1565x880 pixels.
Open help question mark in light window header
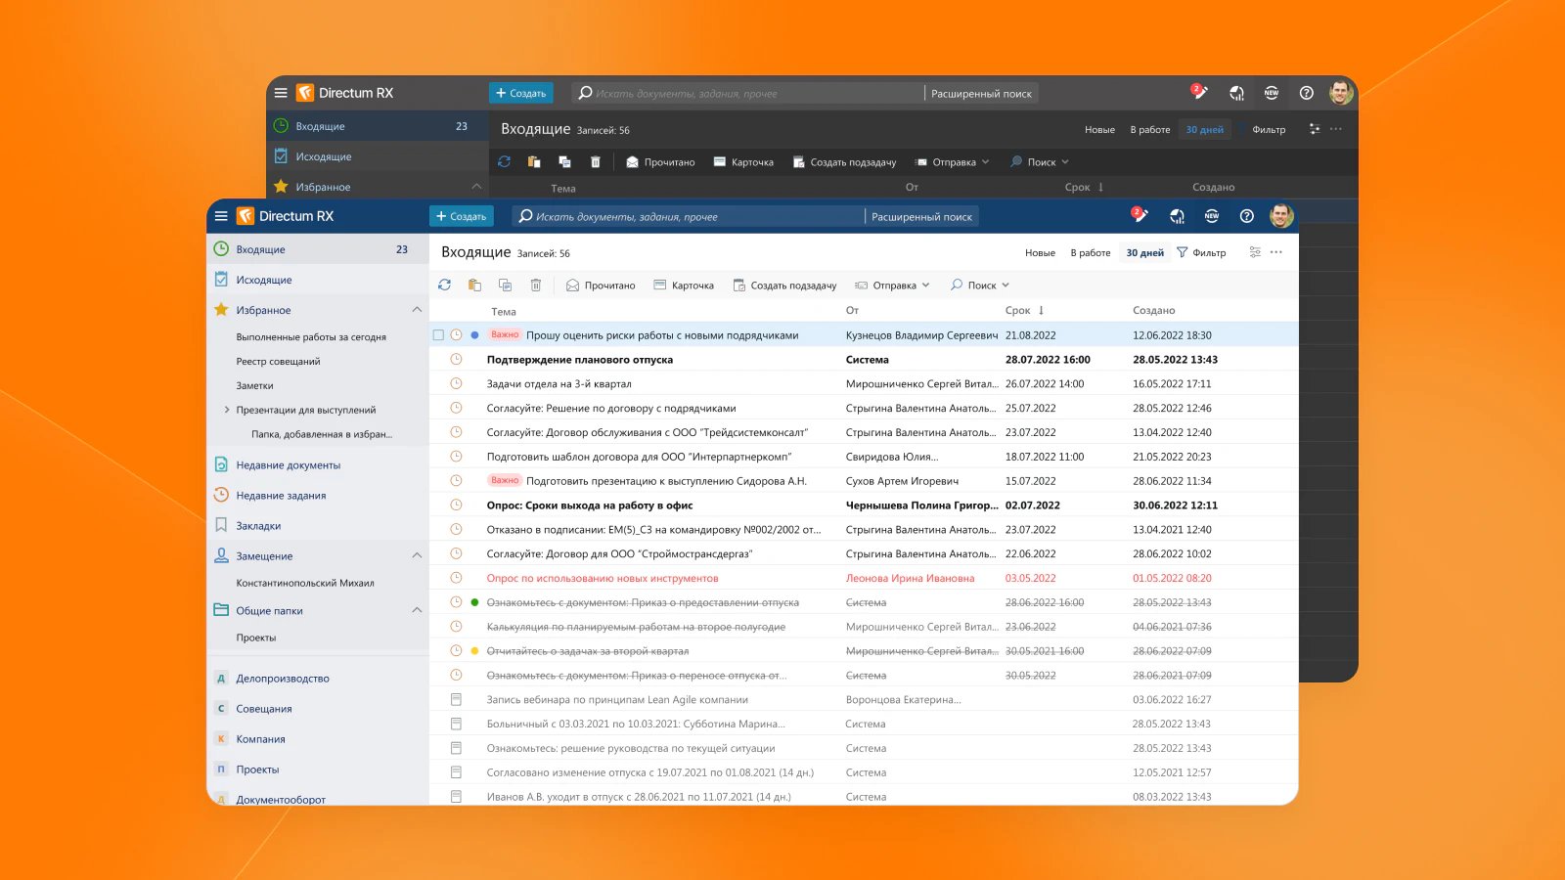tap(1246, 216)
